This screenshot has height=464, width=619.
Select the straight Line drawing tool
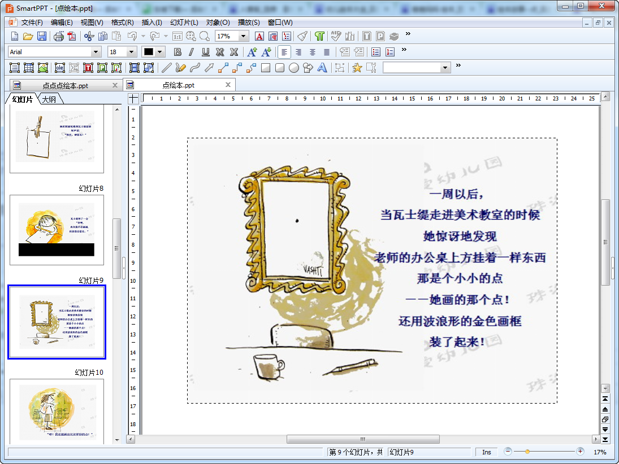167,68
